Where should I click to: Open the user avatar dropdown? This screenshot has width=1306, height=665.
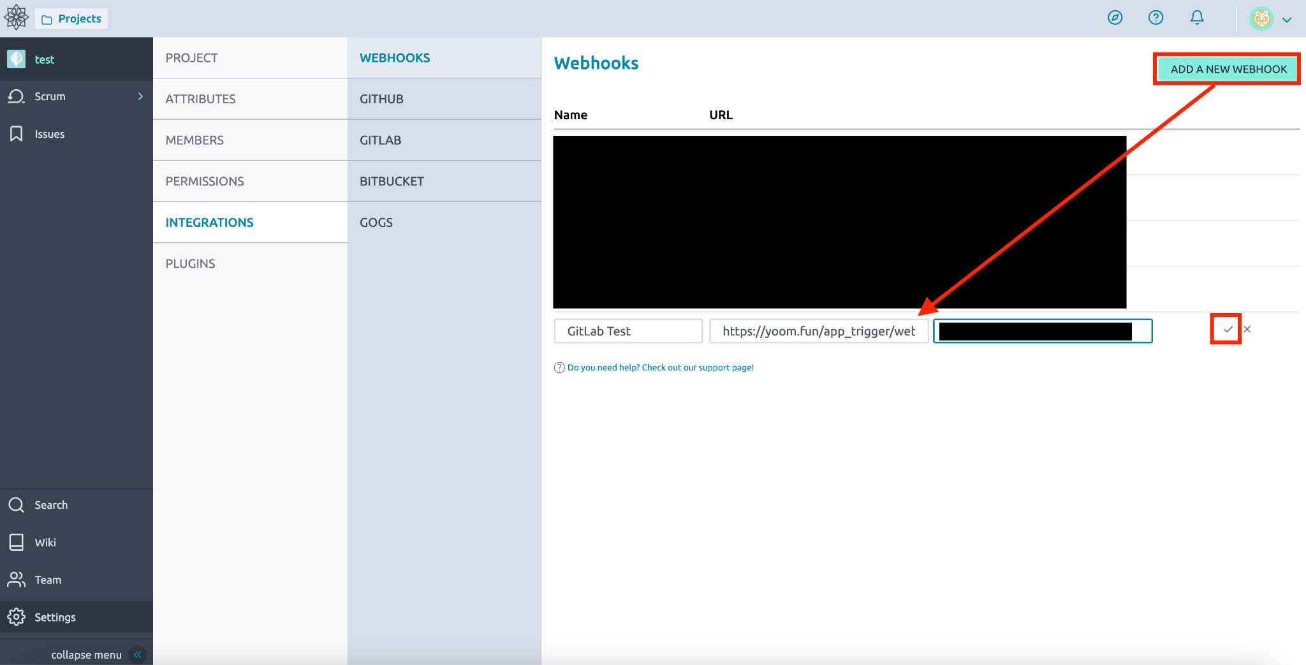(1271, 18)
